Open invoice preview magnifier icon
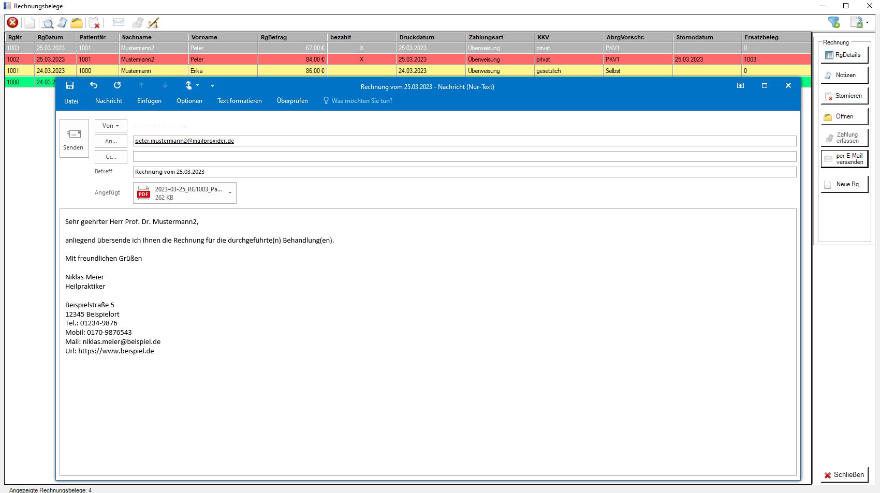Viewport: 880px width, 493px height. (48, 23)
